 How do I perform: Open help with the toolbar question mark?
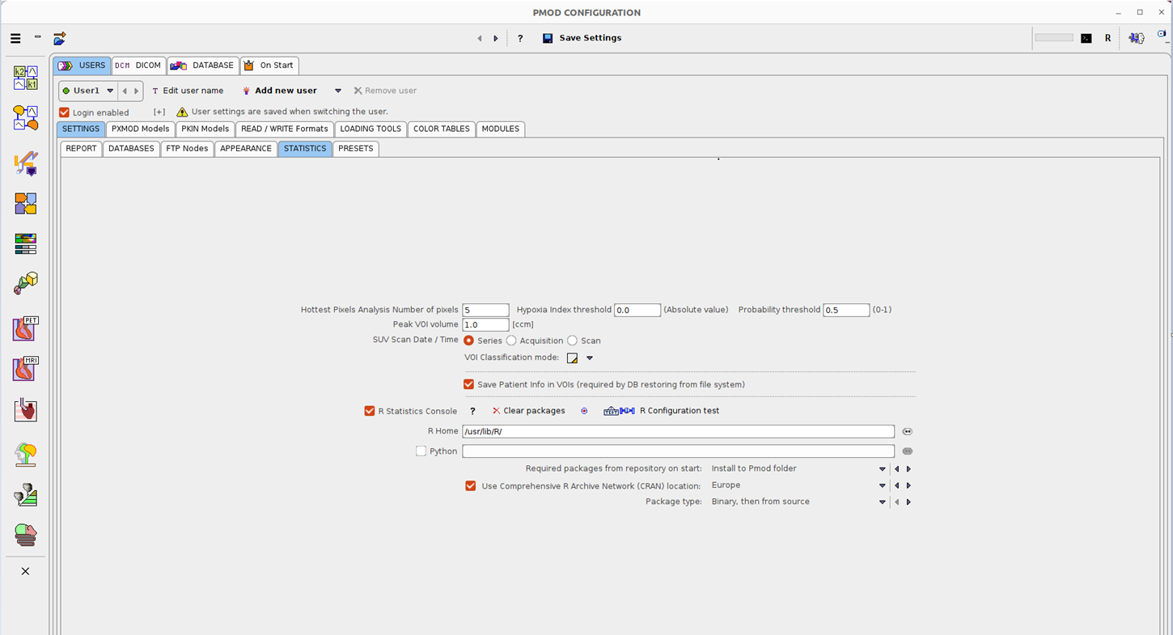tap(520, 38)
